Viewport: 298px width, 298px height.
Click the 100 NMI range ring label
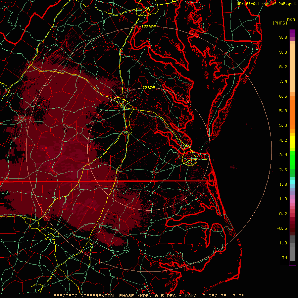tap(149, 26)
